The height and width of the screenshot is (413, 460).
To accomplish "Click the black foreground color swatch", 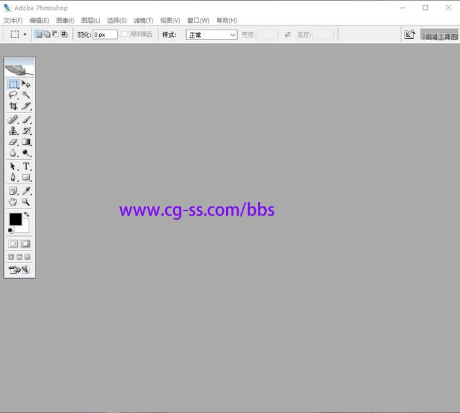I will 15,219.
